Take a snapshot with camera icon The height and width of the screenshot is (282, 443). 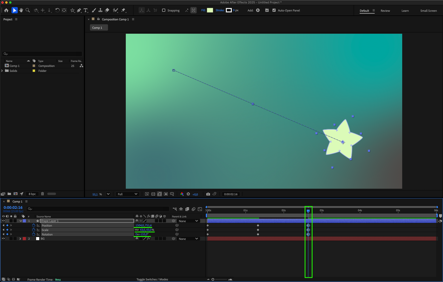pyautogui.click(x=208, y=194)
